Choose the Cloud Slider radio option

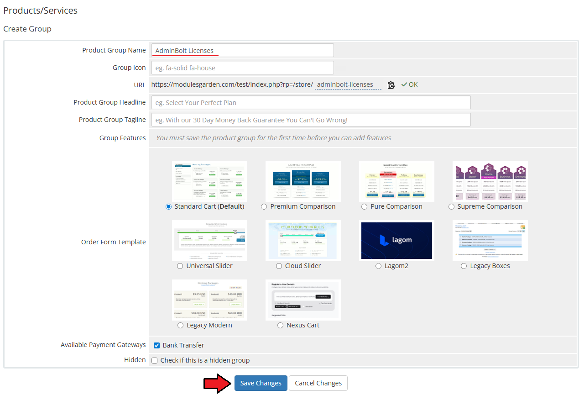point(279,266)
